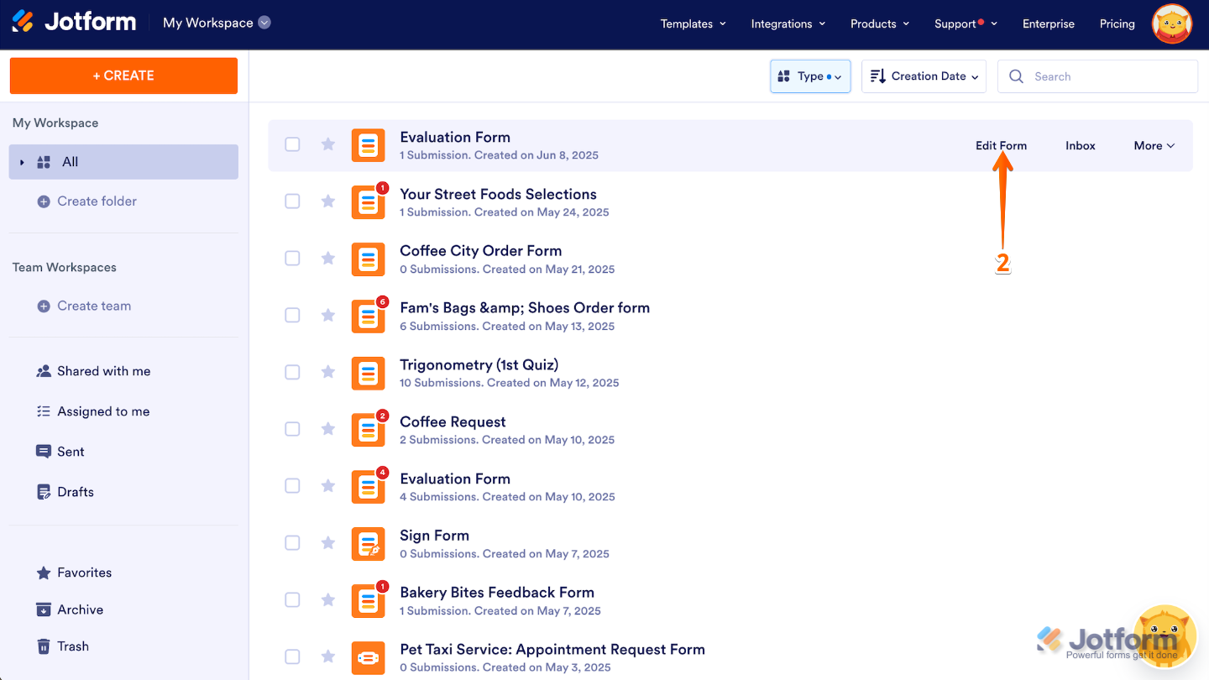Select the checkbox next to Evaluation Form
The image size is (1209, 680).
(x=292, y=144)
